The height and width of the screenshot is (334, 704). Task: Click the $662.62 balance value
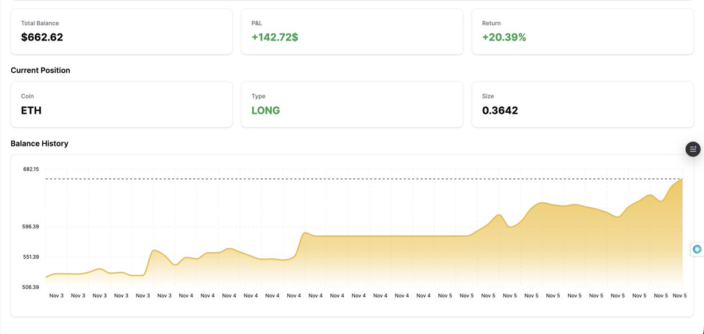pyautogui.click(x=42, y=38)
